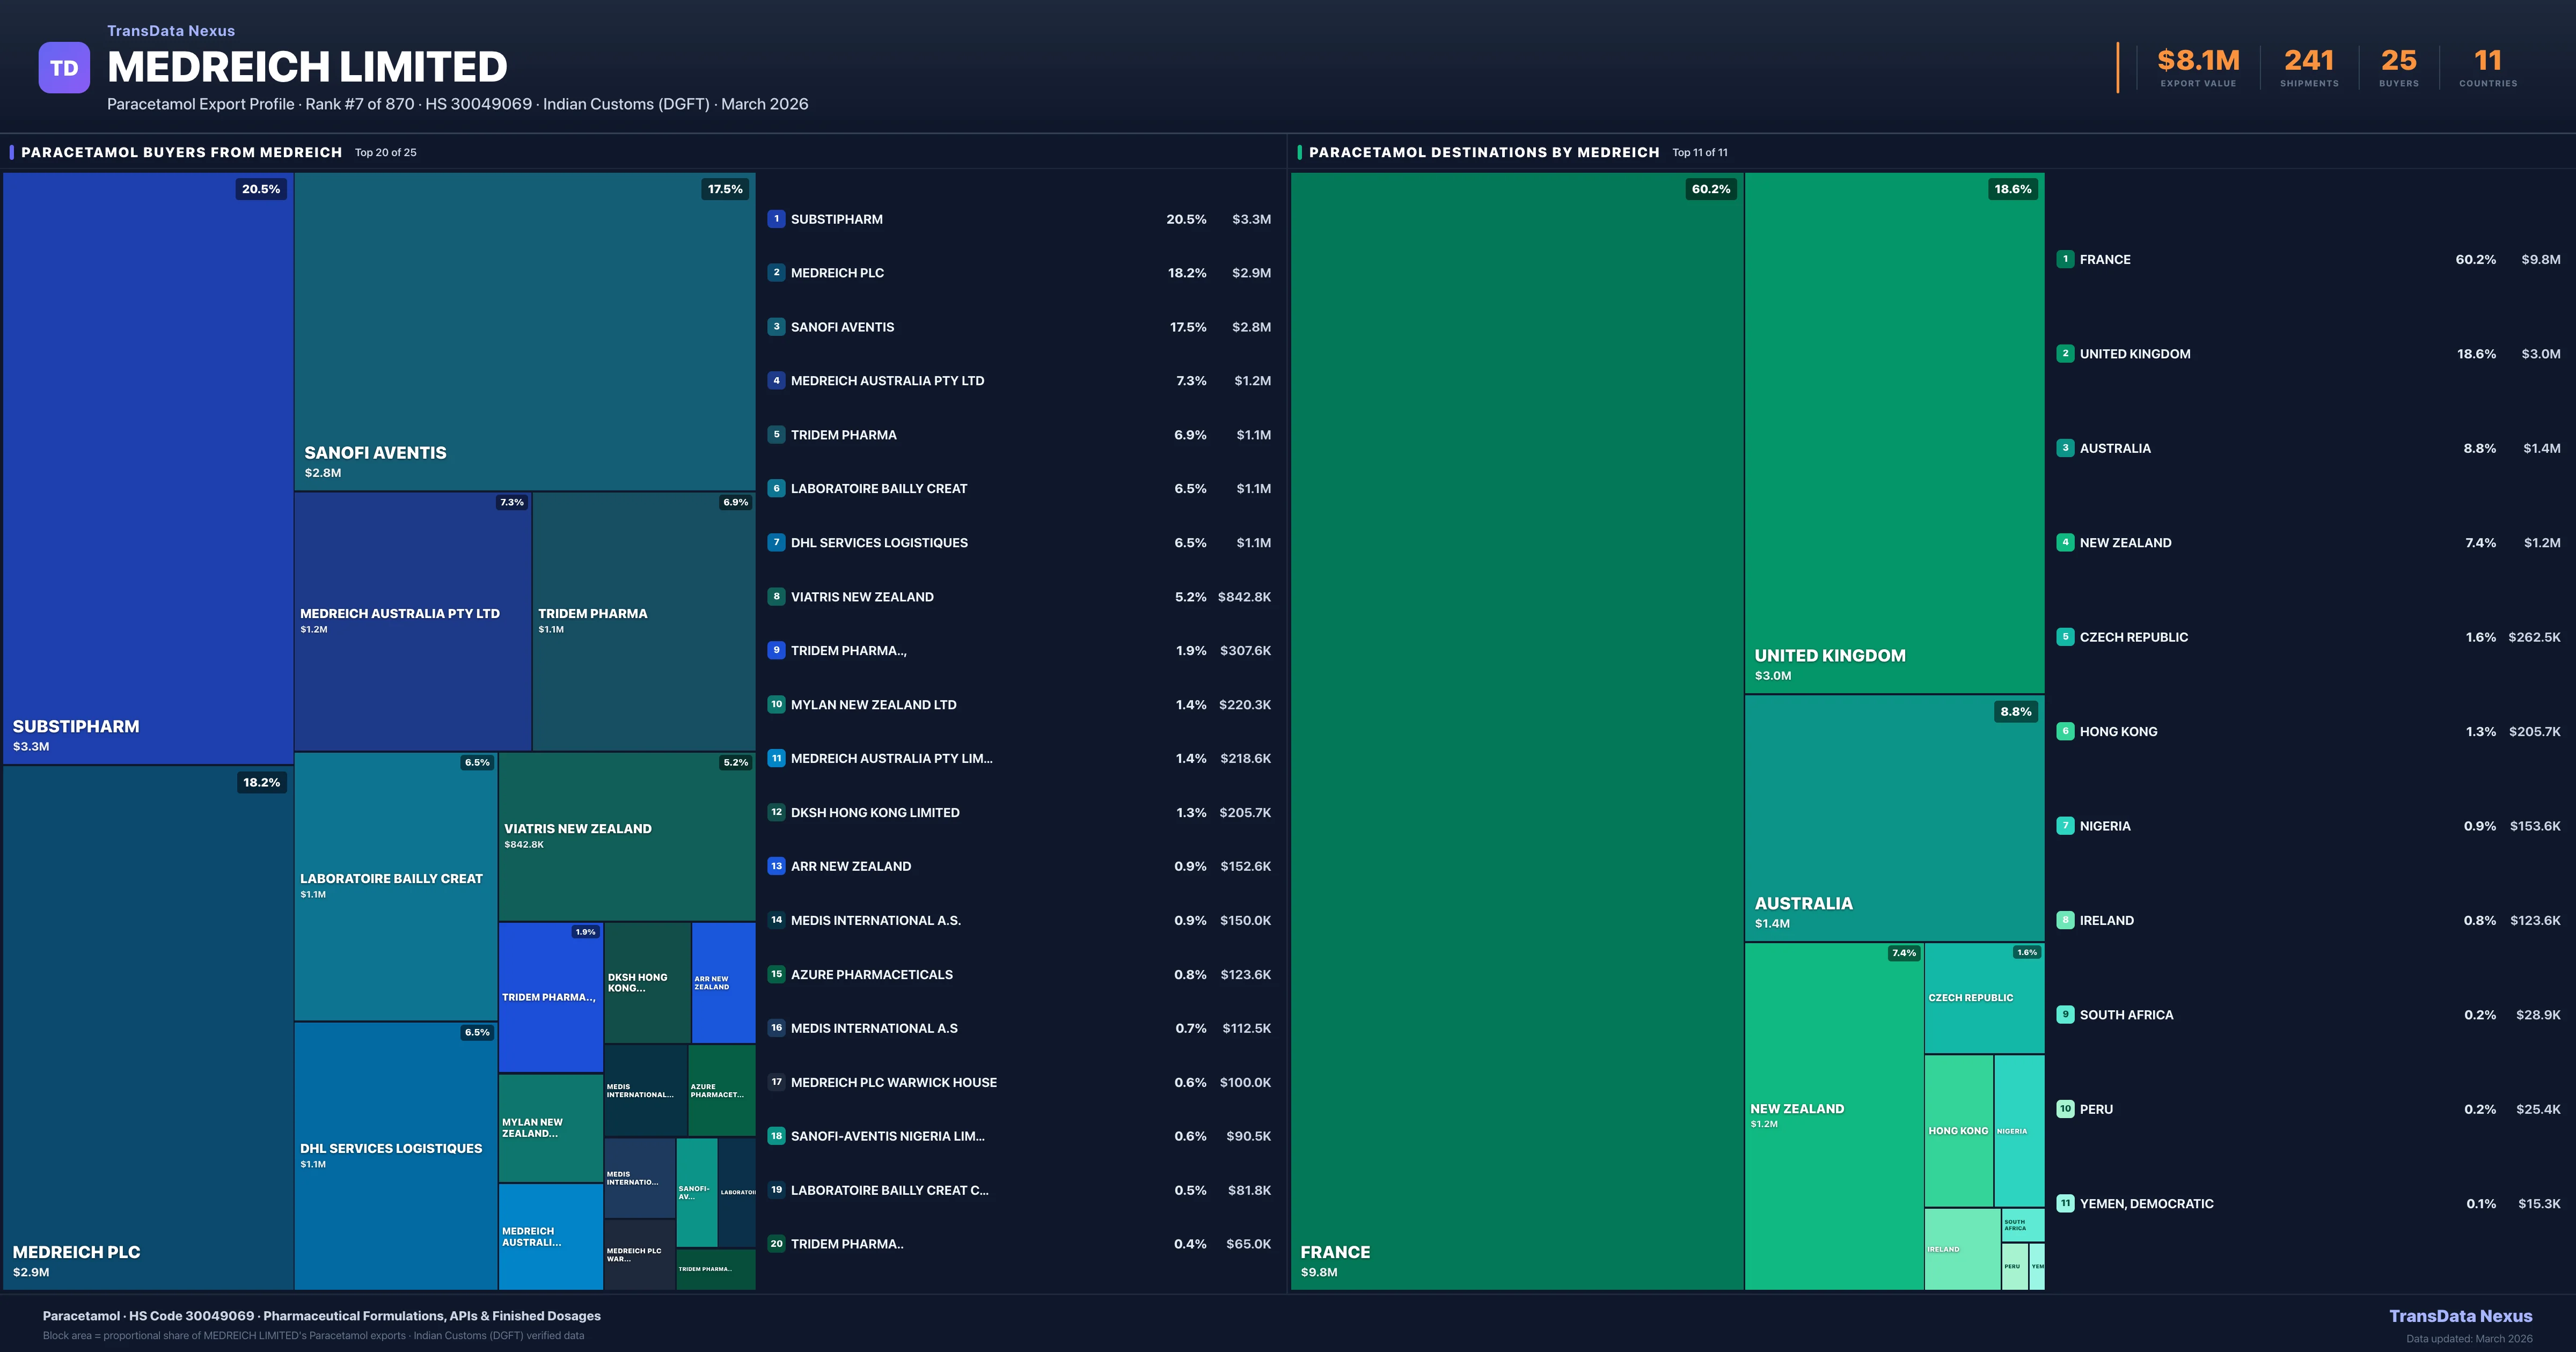Click the purple TD logo icon

64,68
